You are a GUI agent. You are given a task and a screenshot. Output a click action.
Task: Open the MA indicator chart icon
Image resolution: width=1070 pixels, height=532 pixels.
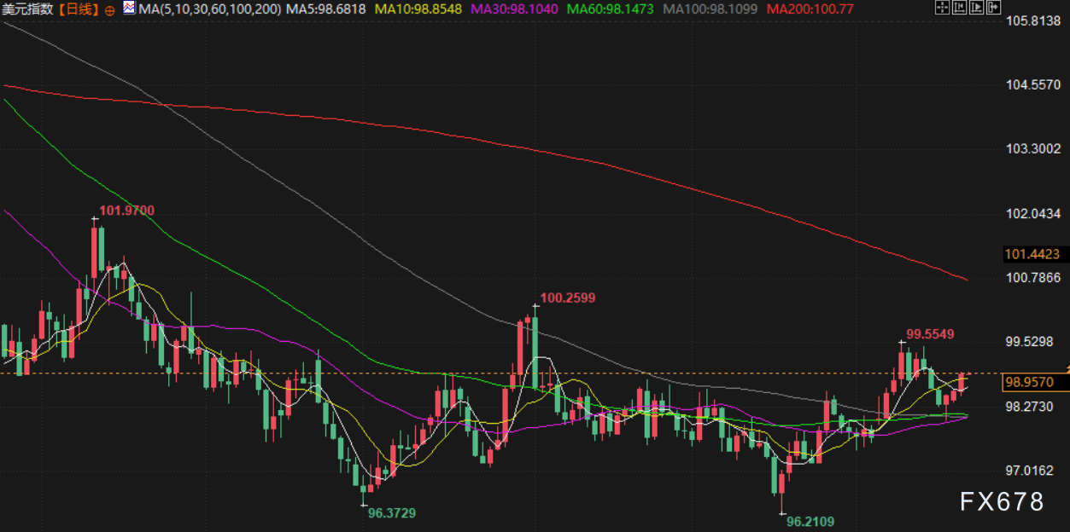[x=128, y=9]
